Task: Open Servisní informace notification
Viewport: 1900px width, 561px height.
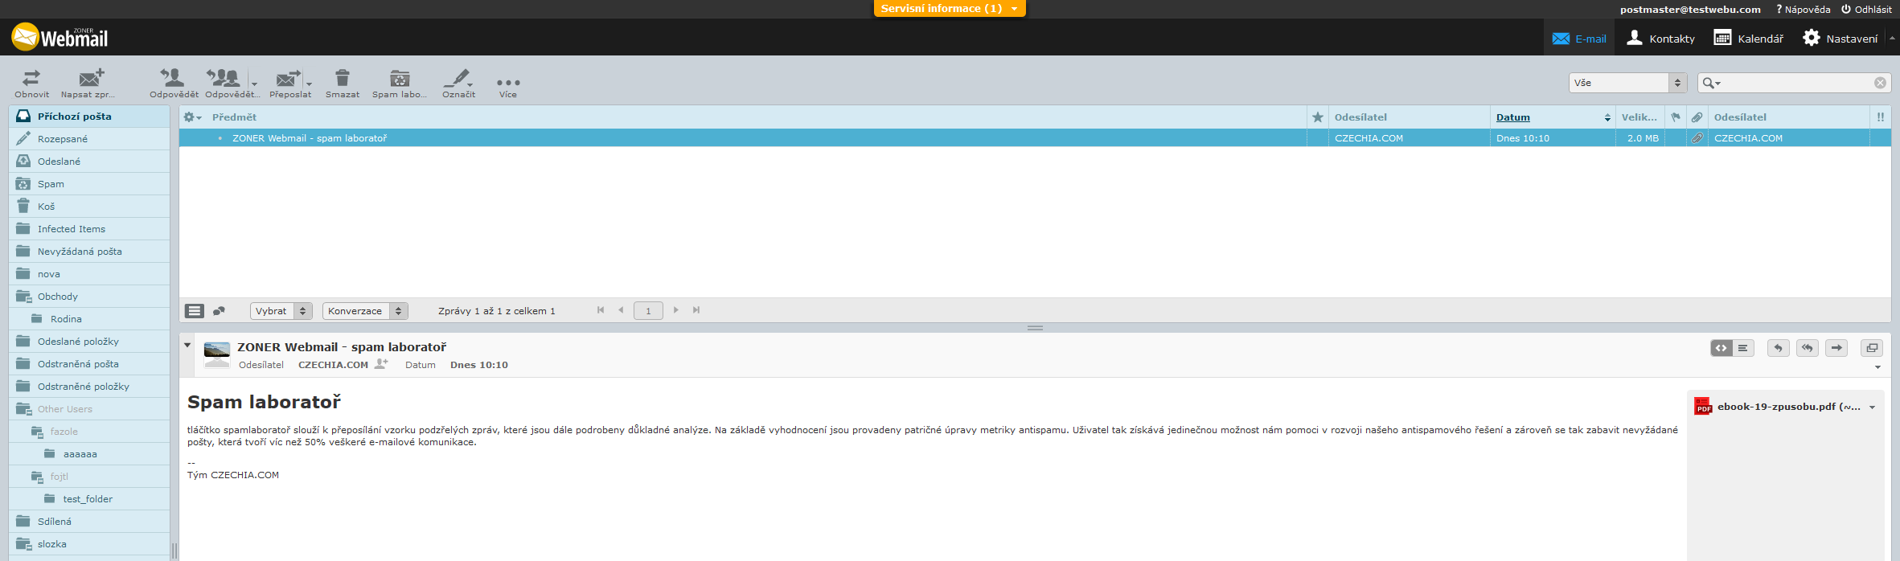Action: tap(949, 9)
